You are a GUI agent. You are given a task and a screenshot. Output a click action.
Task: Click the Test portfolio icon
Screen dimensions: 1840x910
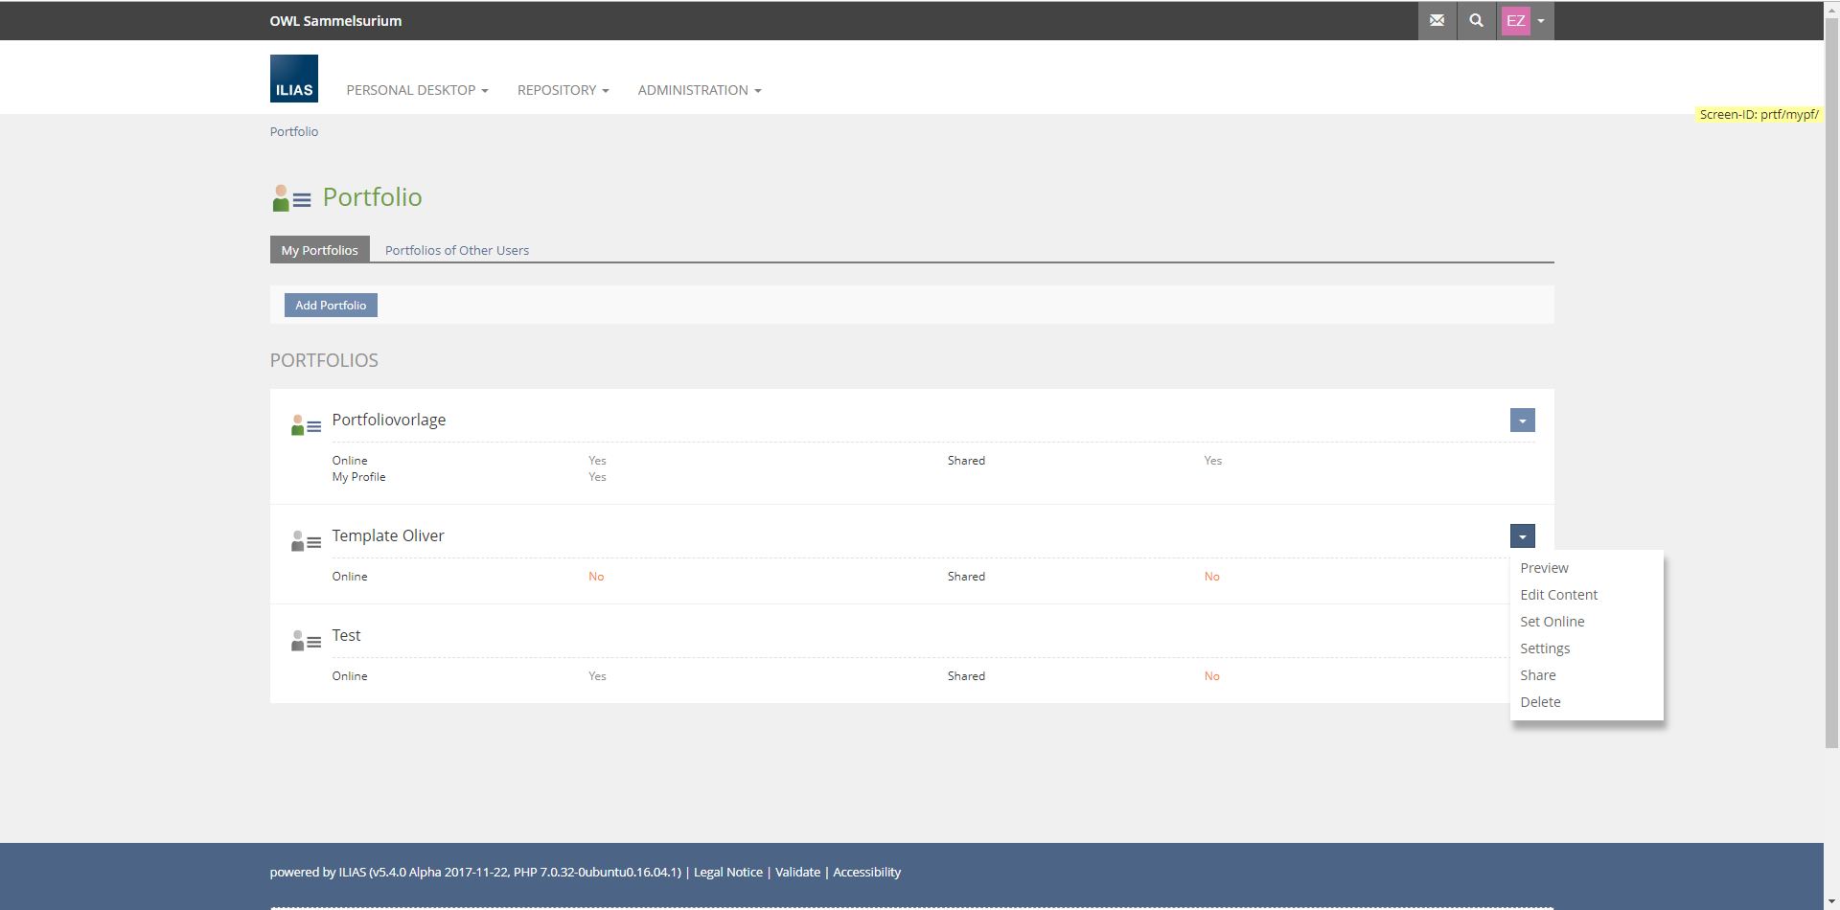[x=306, y=641]
